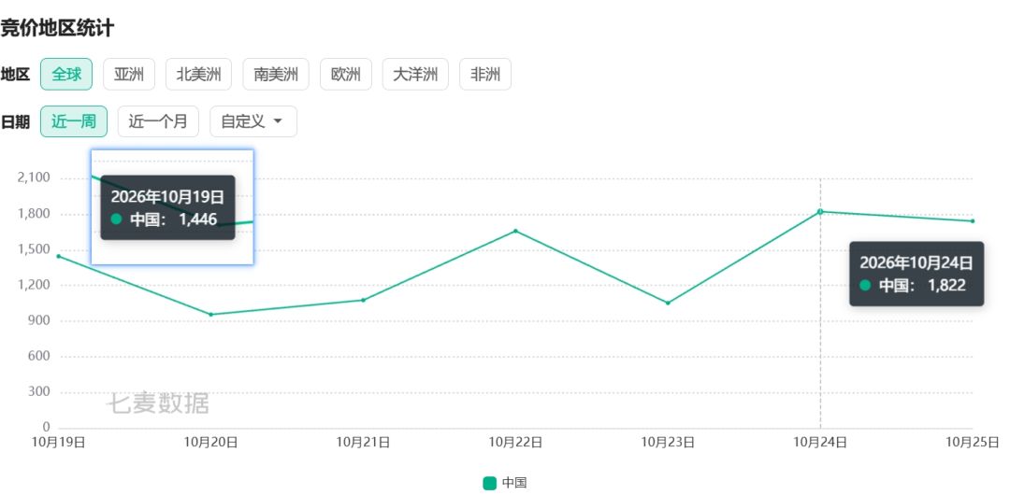Image resolution: width=1010 pixels, height=495 pixels.
Task: Click the tooltip value 1,446
Action: pyautogui.click(x=197, y=219)
